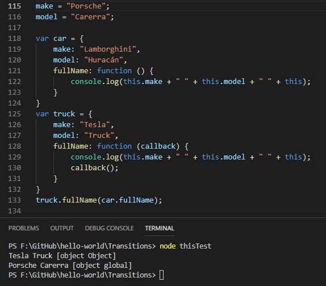Click the "Porsche" string on line 115
326x286 pixels.
[x=86, y=6]
